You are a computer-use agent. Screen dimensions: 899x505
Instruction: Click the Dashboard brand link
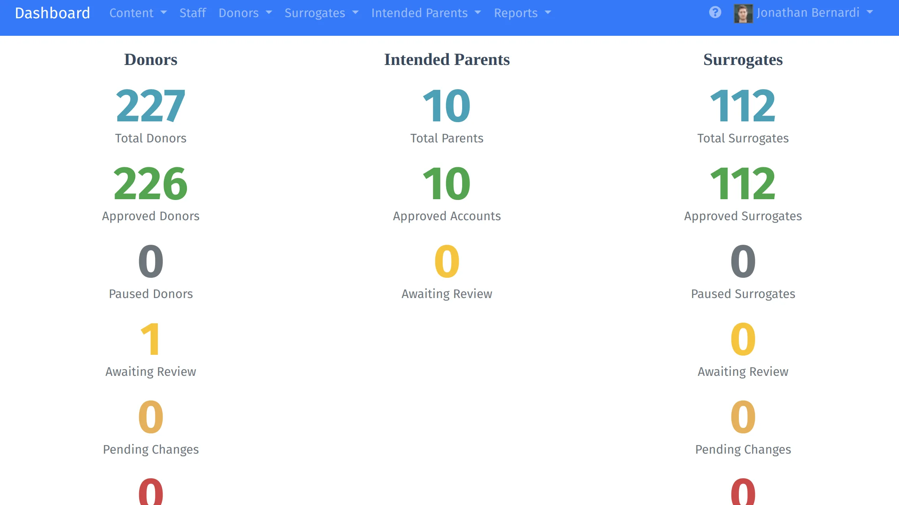click(53, 13)
